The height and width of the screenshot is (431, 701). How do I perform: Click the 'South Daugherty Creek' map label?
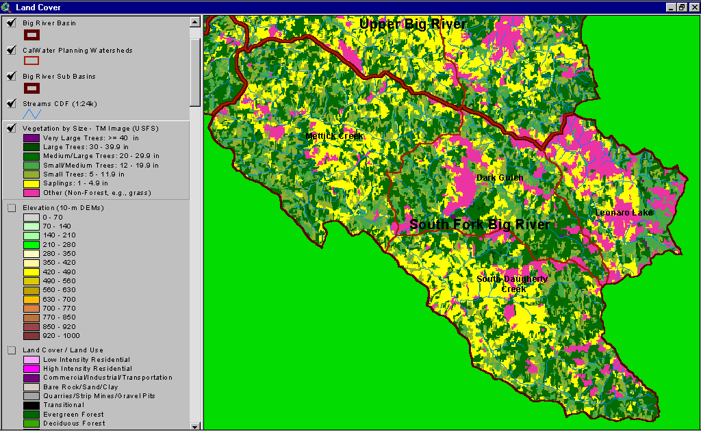(512, 284)
